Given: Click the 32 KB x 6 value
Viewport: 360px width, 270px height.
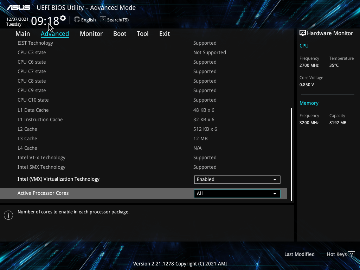Looking at the screenshot, I should coord(204,120).
